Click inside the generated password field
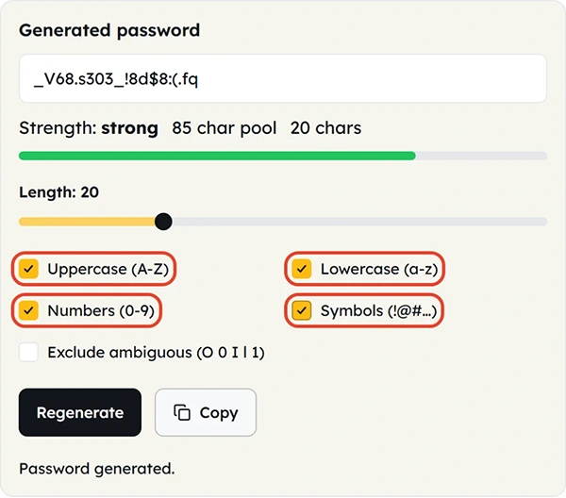 283,78
